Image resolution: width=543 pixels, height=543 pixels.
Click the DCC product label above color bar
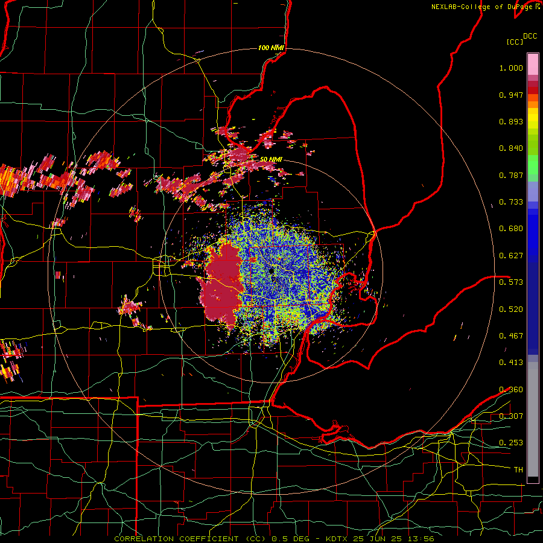(x=530, y=36)
